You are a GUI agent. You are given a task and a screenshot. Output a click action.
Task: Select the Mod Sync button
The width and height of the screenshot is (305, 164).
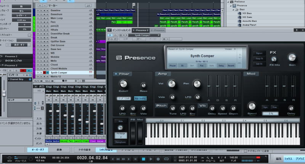[x=265, y=107]
